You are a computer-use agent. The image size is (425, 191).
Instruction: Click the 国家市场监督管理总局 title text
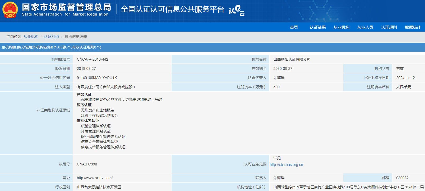pos(66,7)
